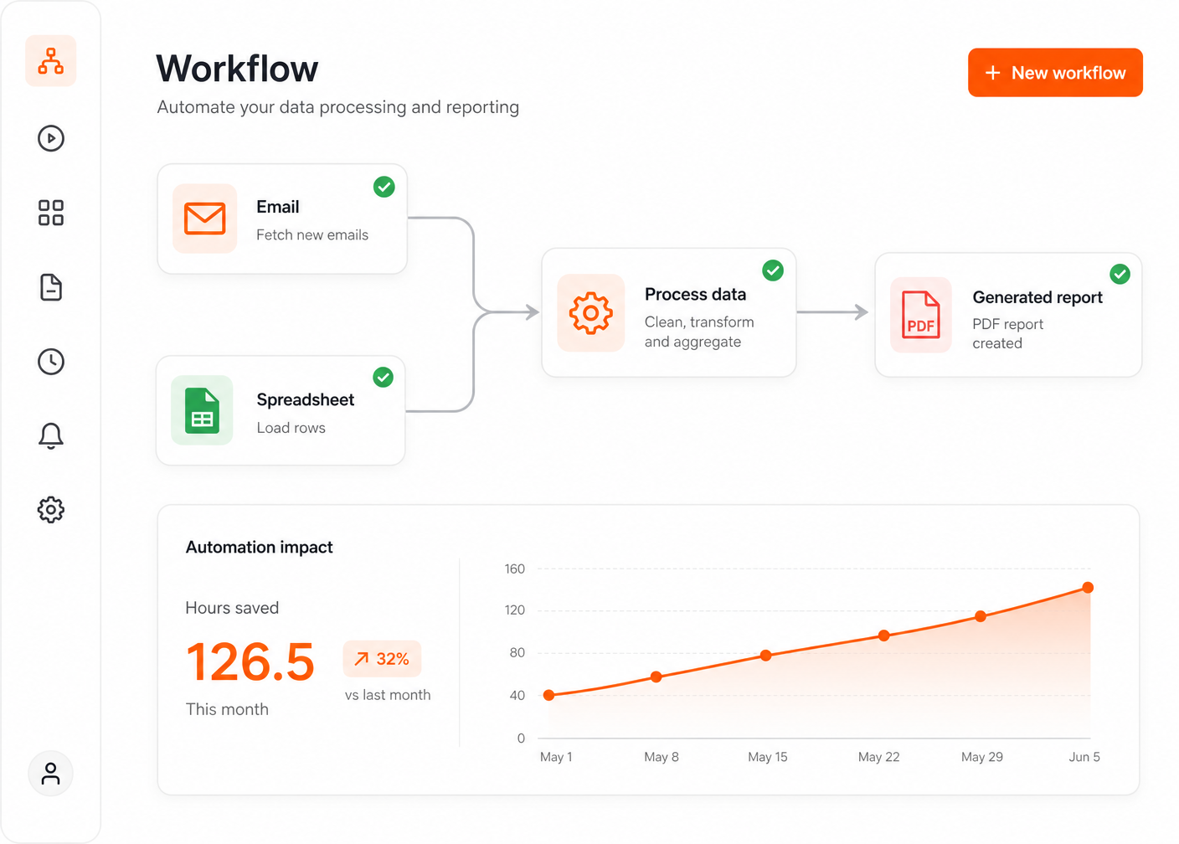Open the dashboard grid icon
This screenshot has height=844, width=1179.
[x=51, y=213]
